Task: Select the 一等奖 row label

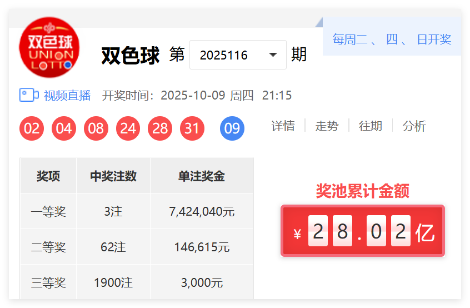Action: (48, 211)
